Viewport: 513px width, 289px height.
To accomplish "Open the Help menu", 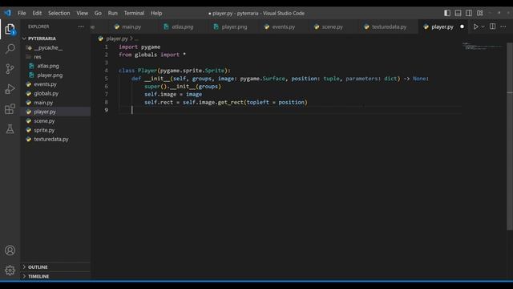I will 156,13.
